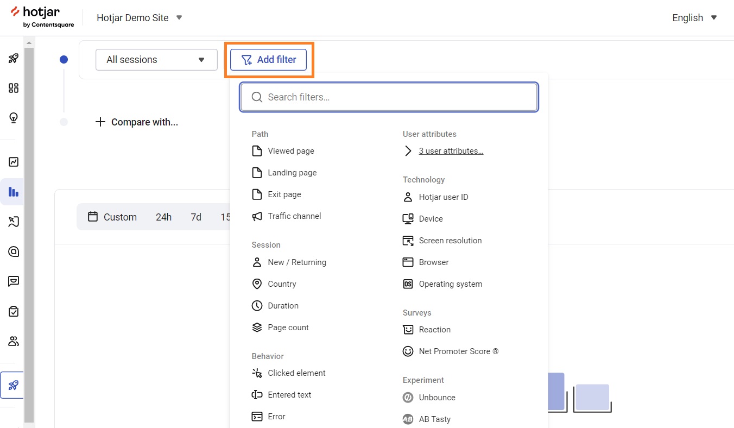Open the Surveys clipboard icon
The height and width of the screenshot is (428, 734).
13,311
